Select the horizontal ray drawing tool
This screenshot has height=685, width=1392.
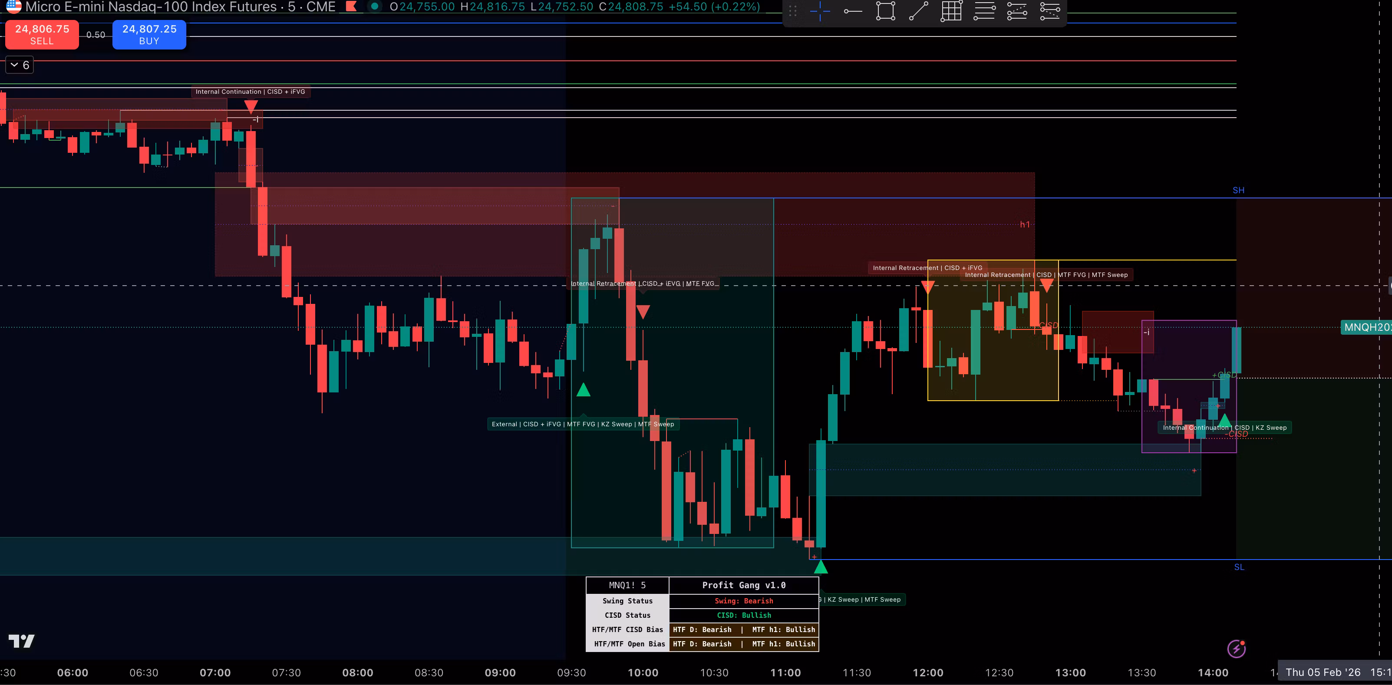853,11
